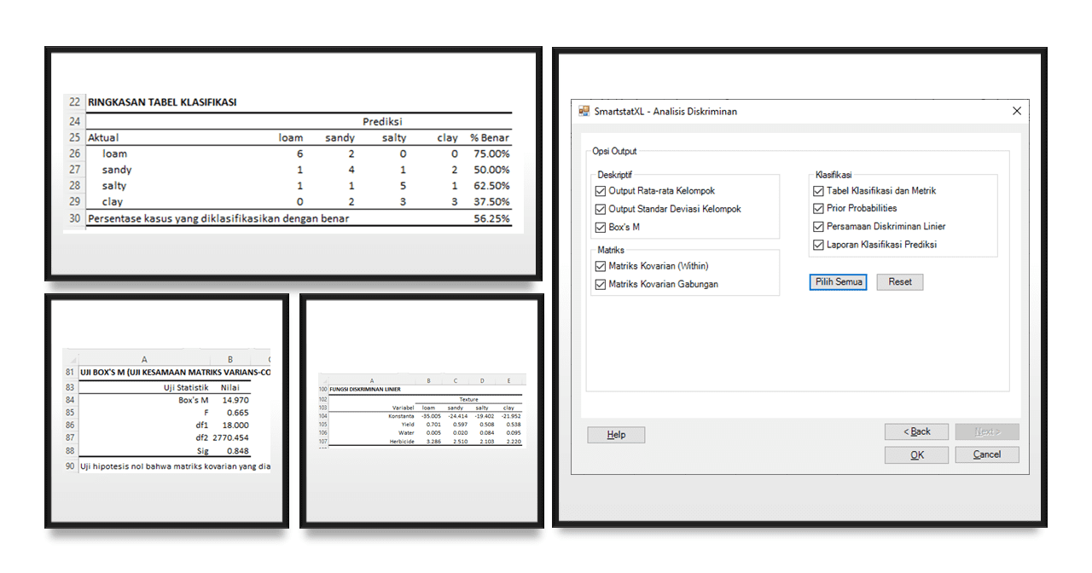The height and width of the screenshot is (573, 1092).
Task: Uncheck Matriks Kovarian Gabungan option
Action: (602, 285)
